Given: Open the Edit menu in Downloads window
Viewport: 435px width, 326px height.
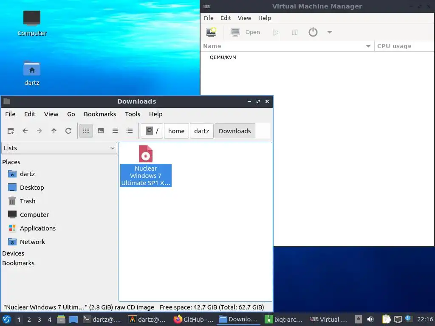Looking at the screenshot, I should pos(30,114).
